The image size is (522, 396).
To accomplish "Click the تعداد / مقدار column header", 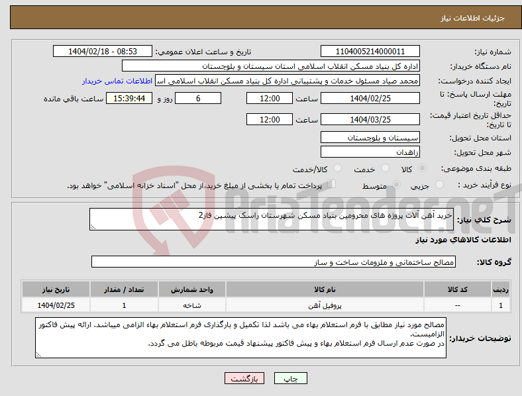I will (x=124, y=289).
